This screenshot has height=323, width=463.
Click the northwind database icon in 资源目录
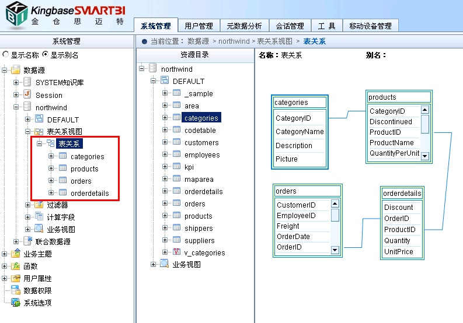pyautogui.click(x=152, y=68)
